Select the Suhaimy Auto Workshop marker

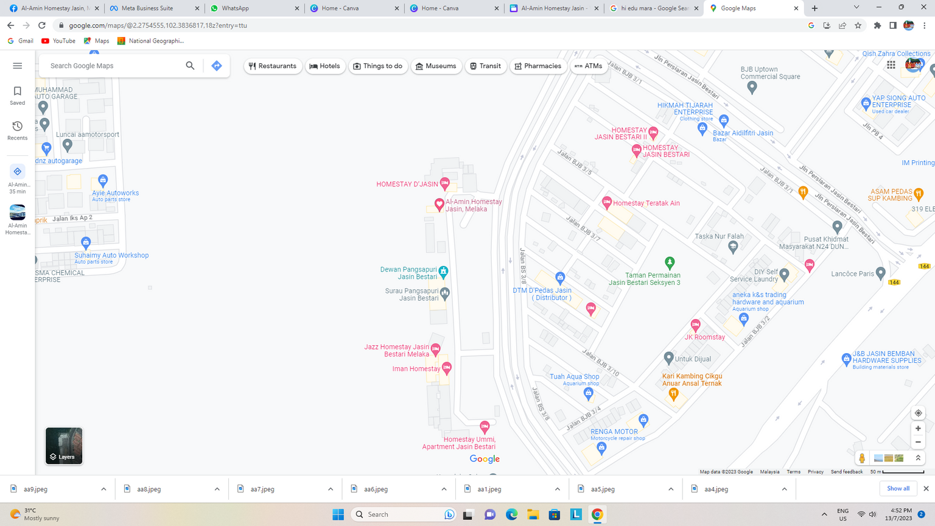click(86, 243)
